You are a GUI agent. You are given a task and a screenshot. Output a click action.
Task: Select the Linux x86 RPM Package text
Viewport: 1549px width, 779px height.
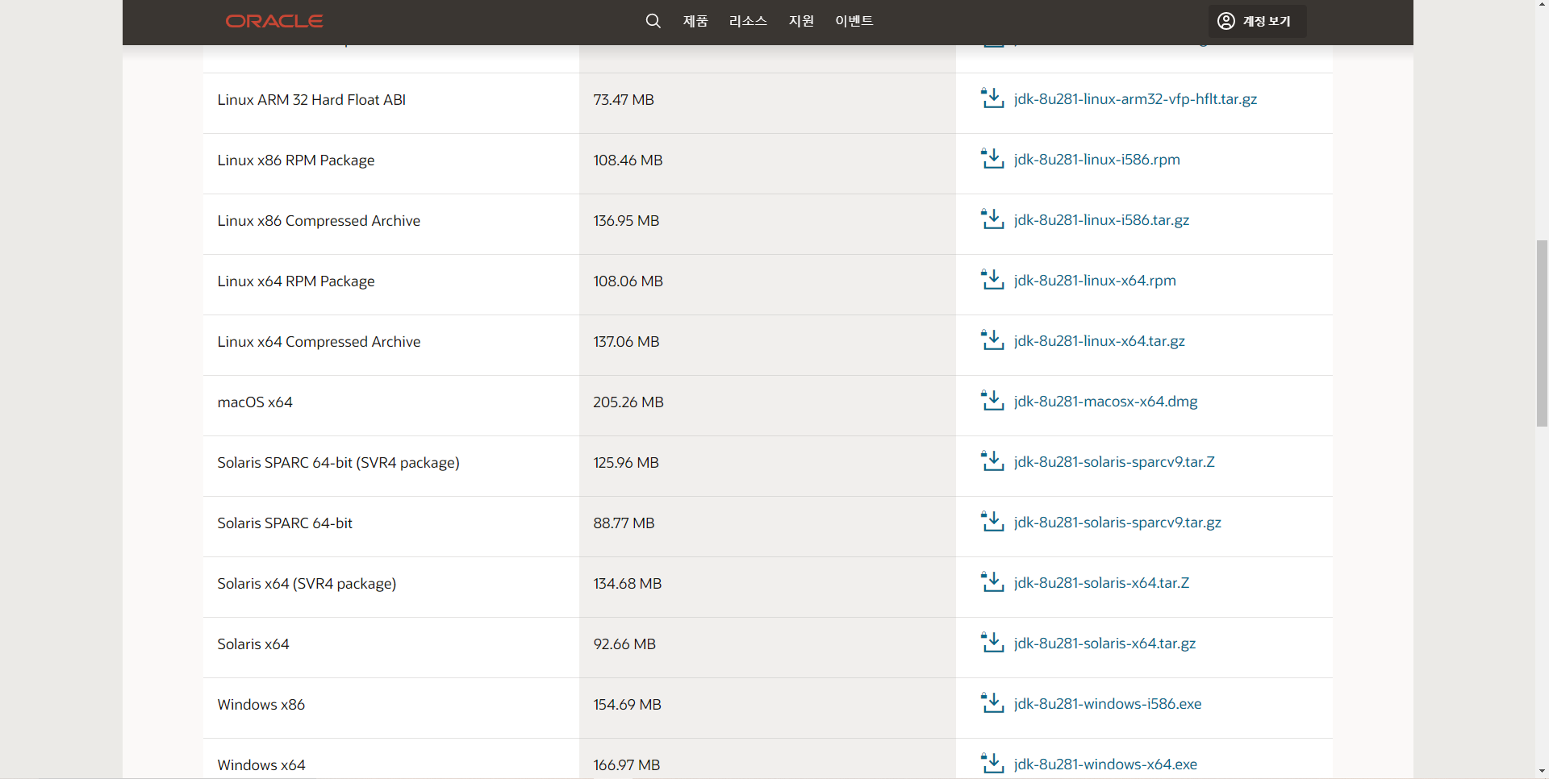[296, 160]
